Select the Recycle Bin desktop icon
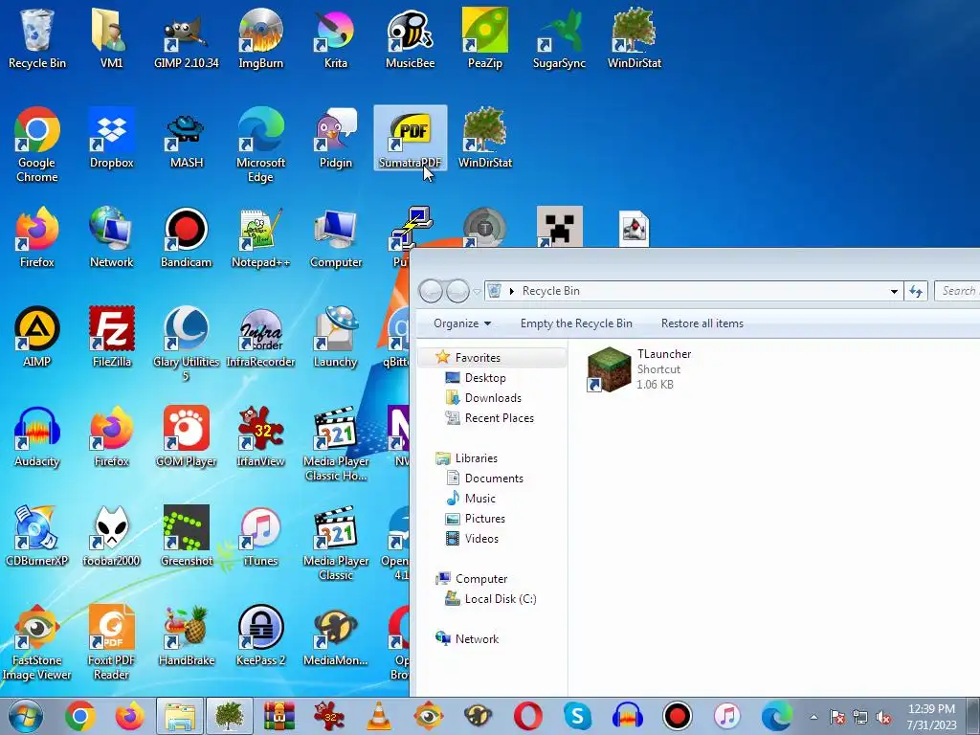Viewport: 980px width, 735px height. pyautogui.click(x=37, y=38)
